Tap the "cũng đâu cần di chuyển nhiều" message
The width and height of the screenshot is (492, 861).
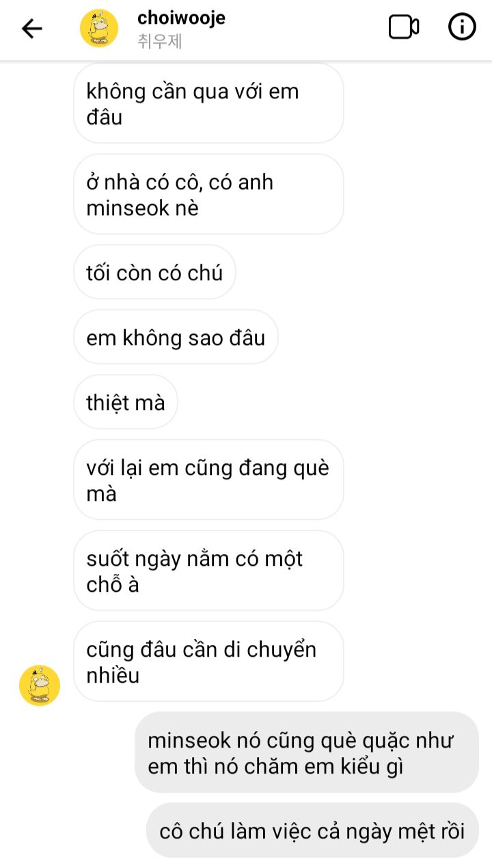tap(208, 662)
